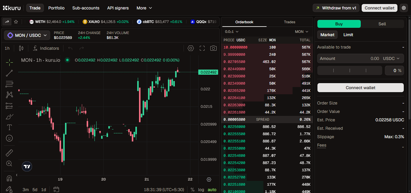This screenshot has height=193, width=411.
Task: Take a chart snapshot with camera icon
Action: click(x=214, y=48)
